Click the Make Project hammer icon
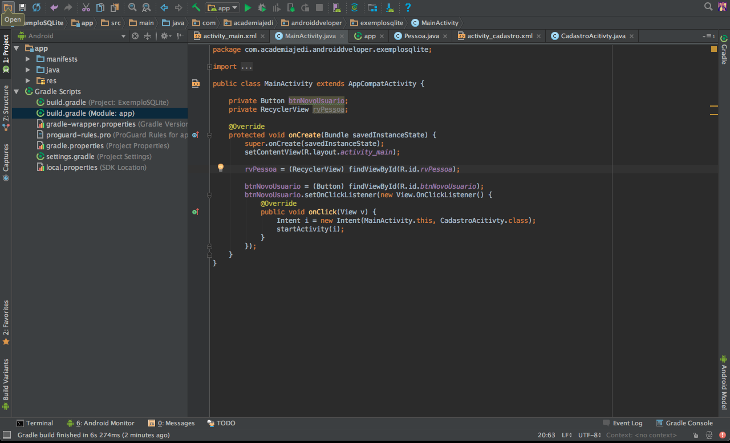 click(x=196, y=7)
